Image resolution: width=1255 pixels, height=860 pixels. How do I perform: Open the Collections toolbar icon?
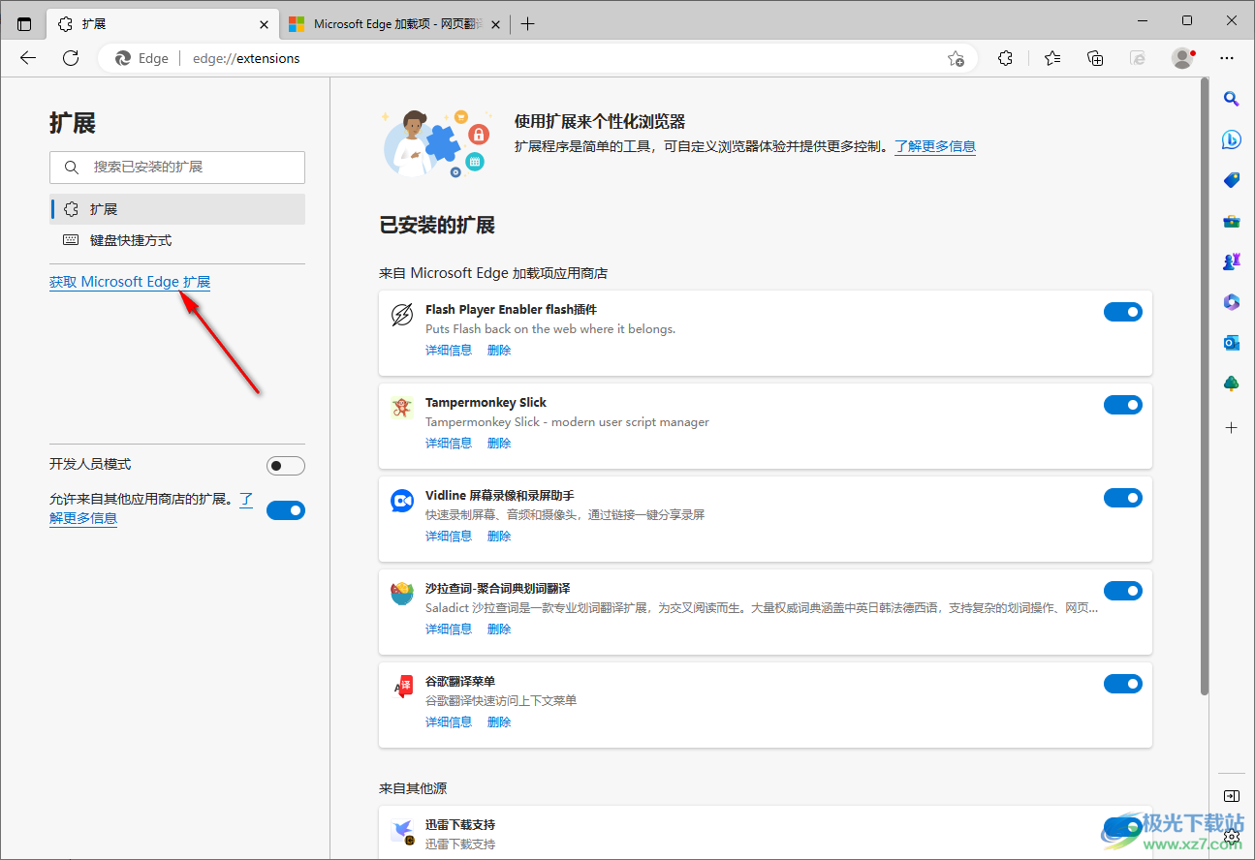click(x=1095, y=58)
